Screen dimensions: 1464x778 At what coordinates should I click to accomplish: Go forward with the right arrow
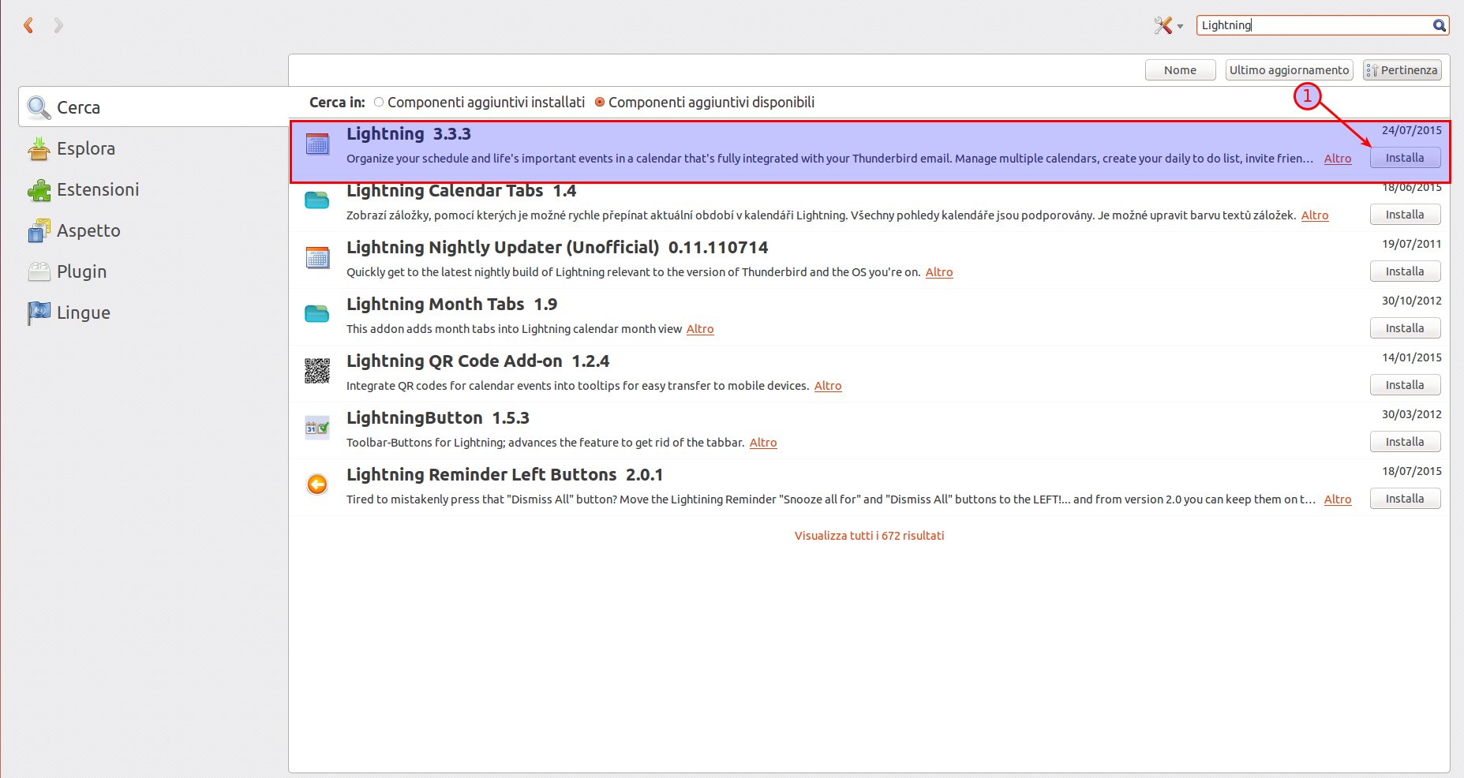(x=58, y=25)
